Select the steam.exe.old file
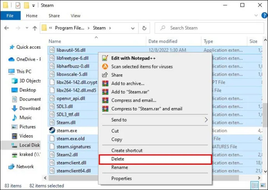 [71, 139]
